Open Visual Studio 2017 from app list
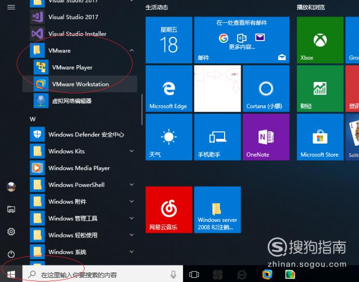 (x=80, y=17)
